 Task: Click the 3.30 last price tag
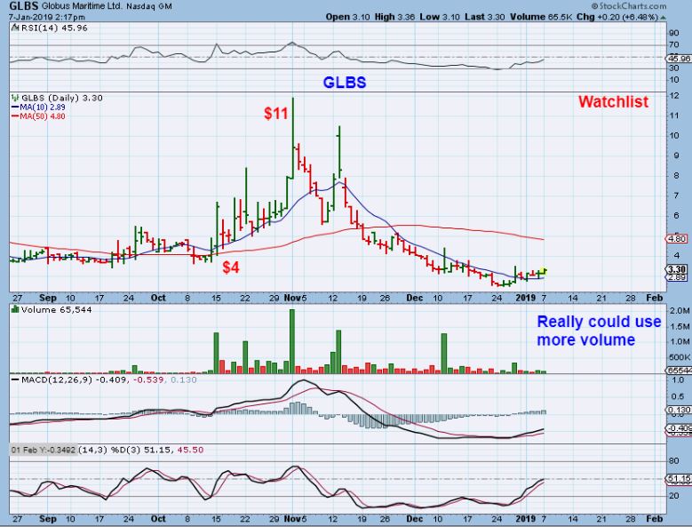point(677,269)
